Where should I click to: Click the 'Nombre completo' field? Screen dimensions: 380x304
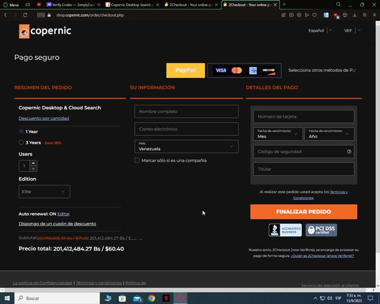coord(186,112)
